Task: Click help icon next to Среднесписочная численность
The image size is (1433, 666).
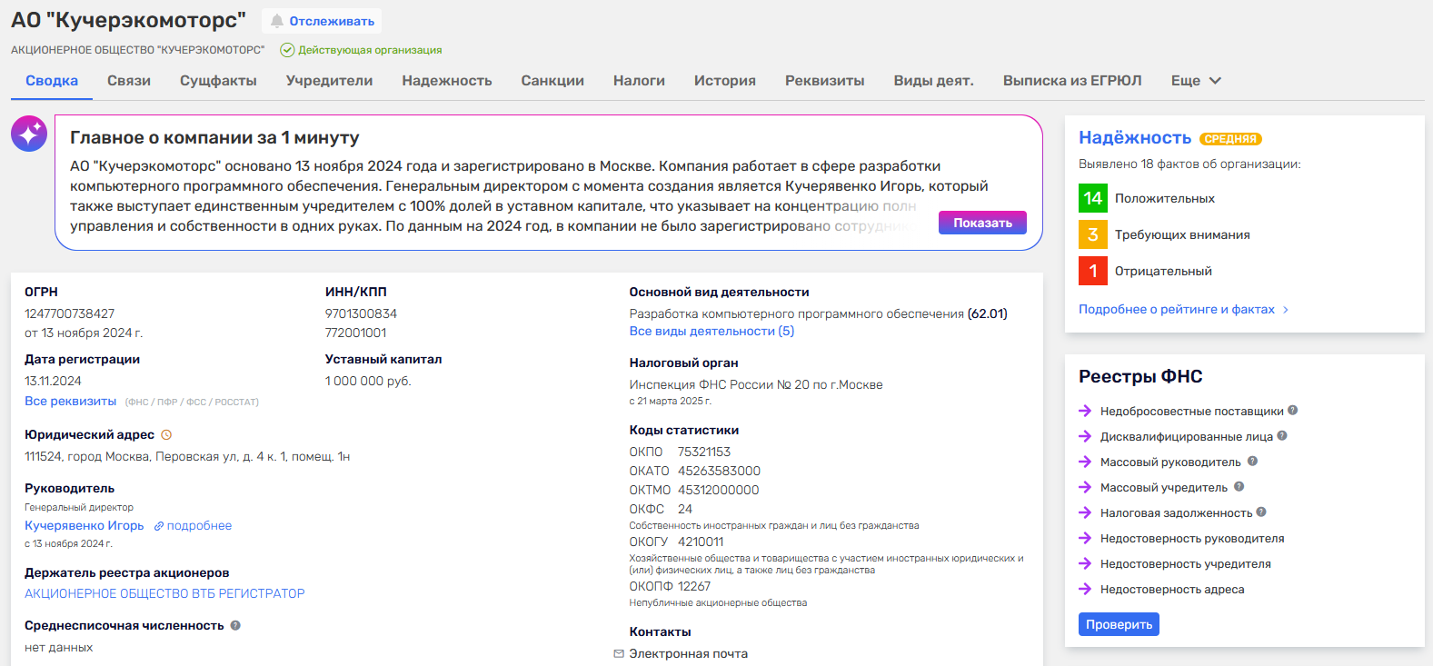Action: click(235, 625)
